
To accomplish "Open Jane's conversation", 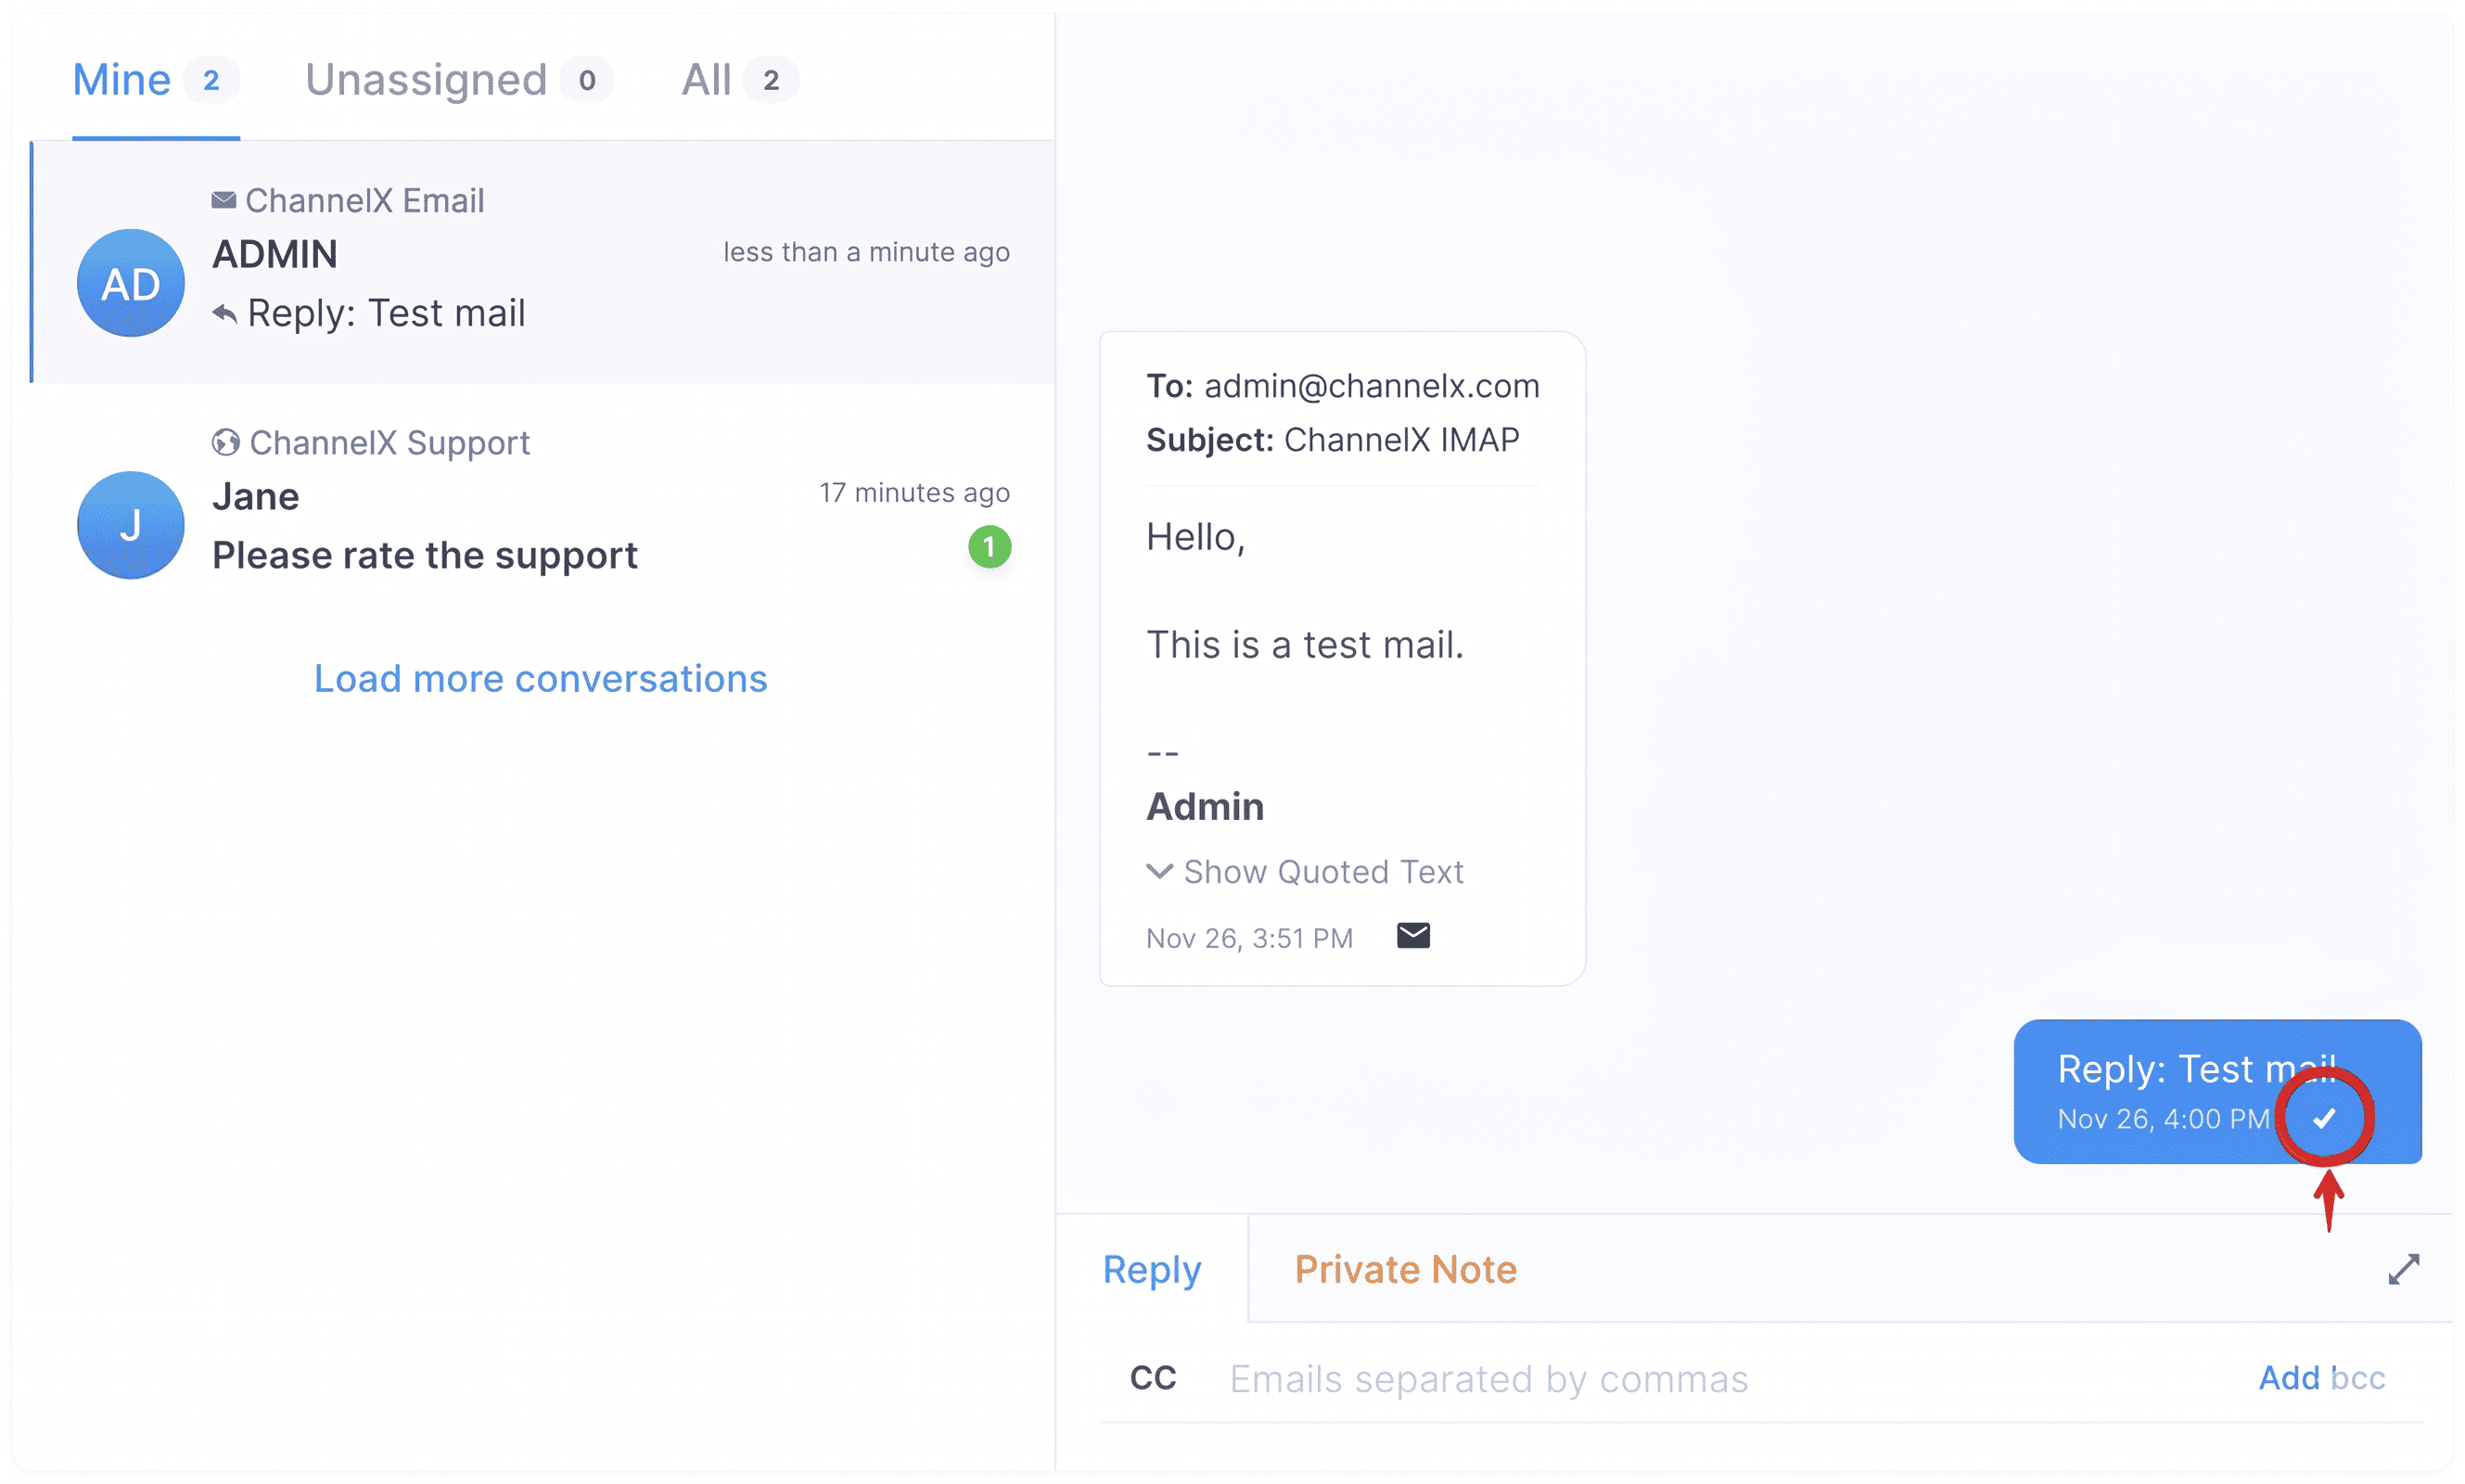I will tap(543, 505).
